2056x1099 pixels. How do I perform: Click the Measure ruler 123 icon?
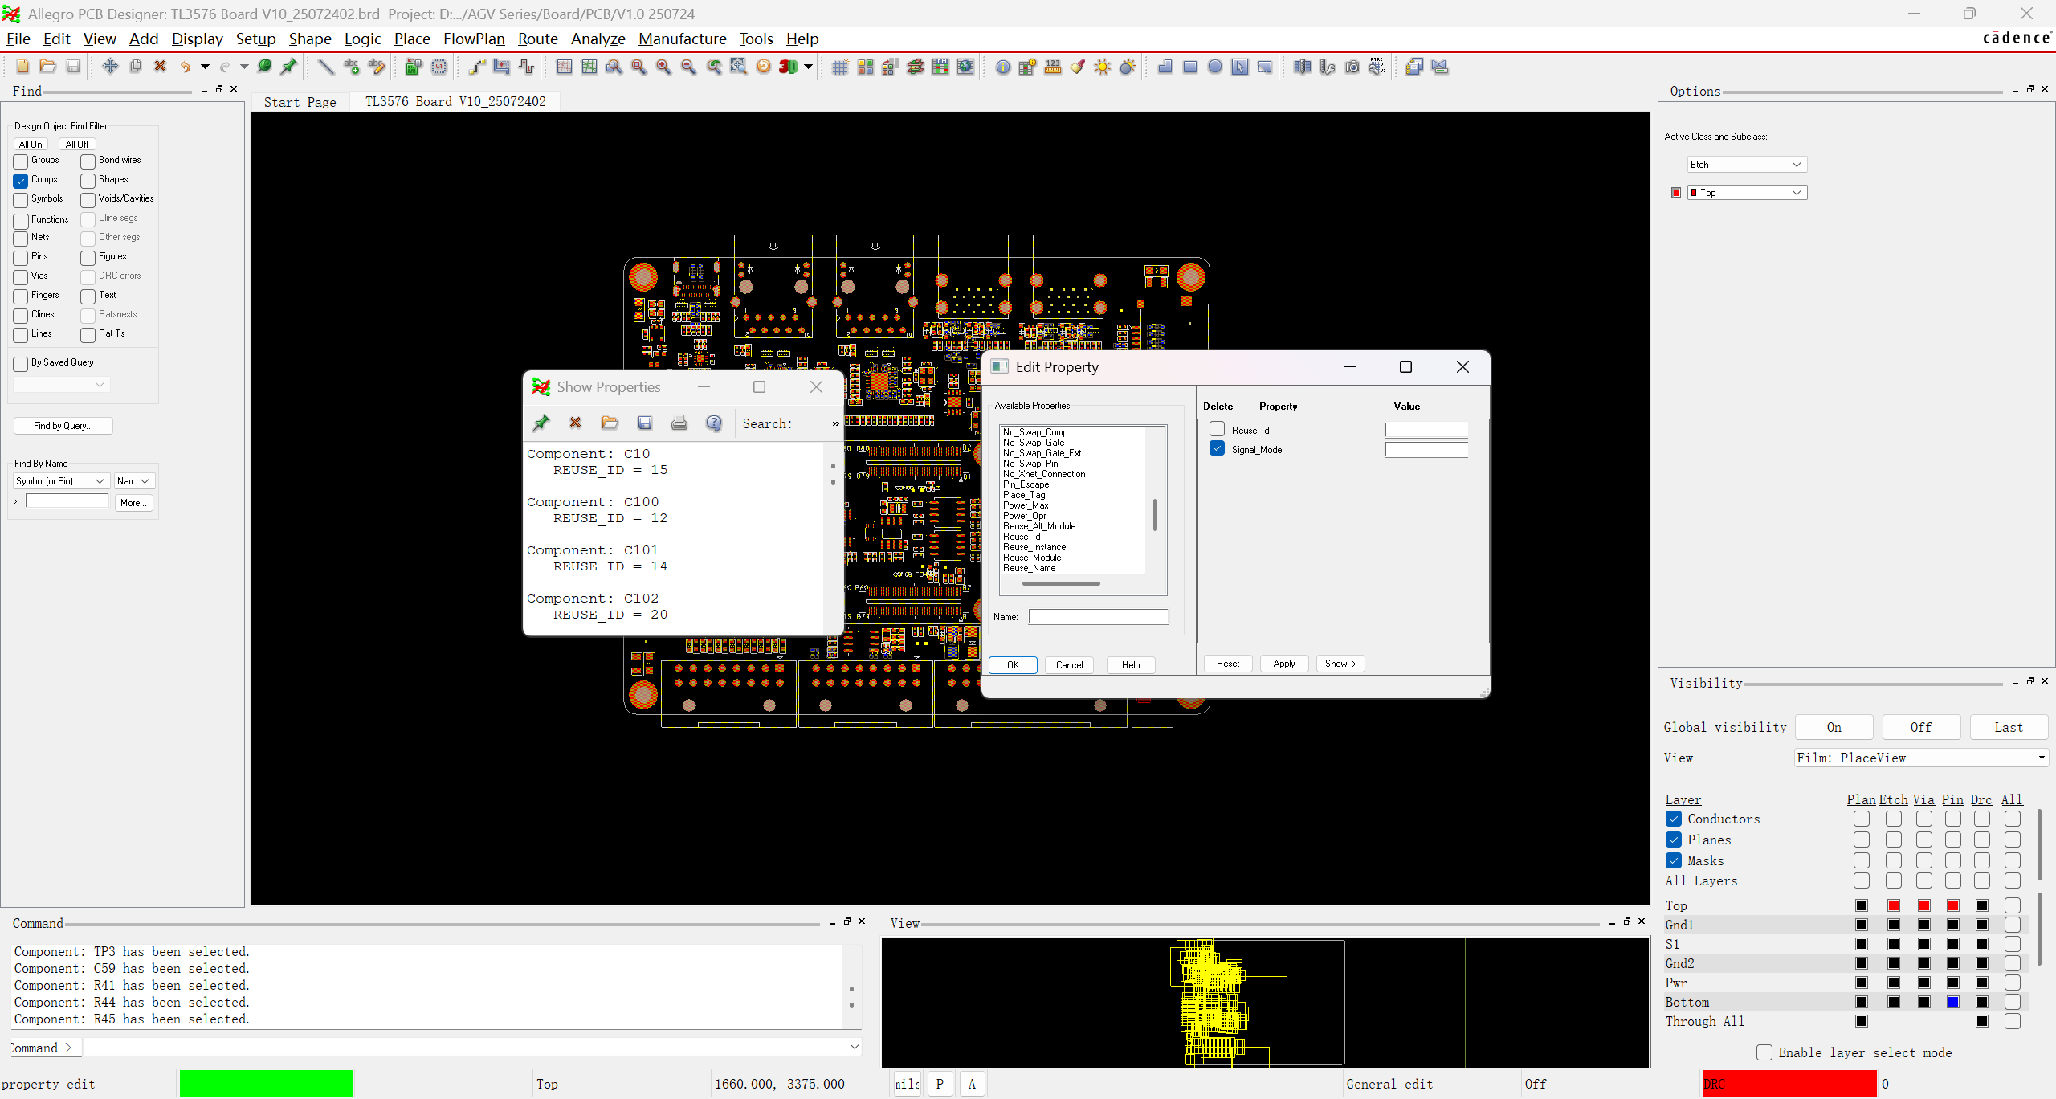point(1053,67)
